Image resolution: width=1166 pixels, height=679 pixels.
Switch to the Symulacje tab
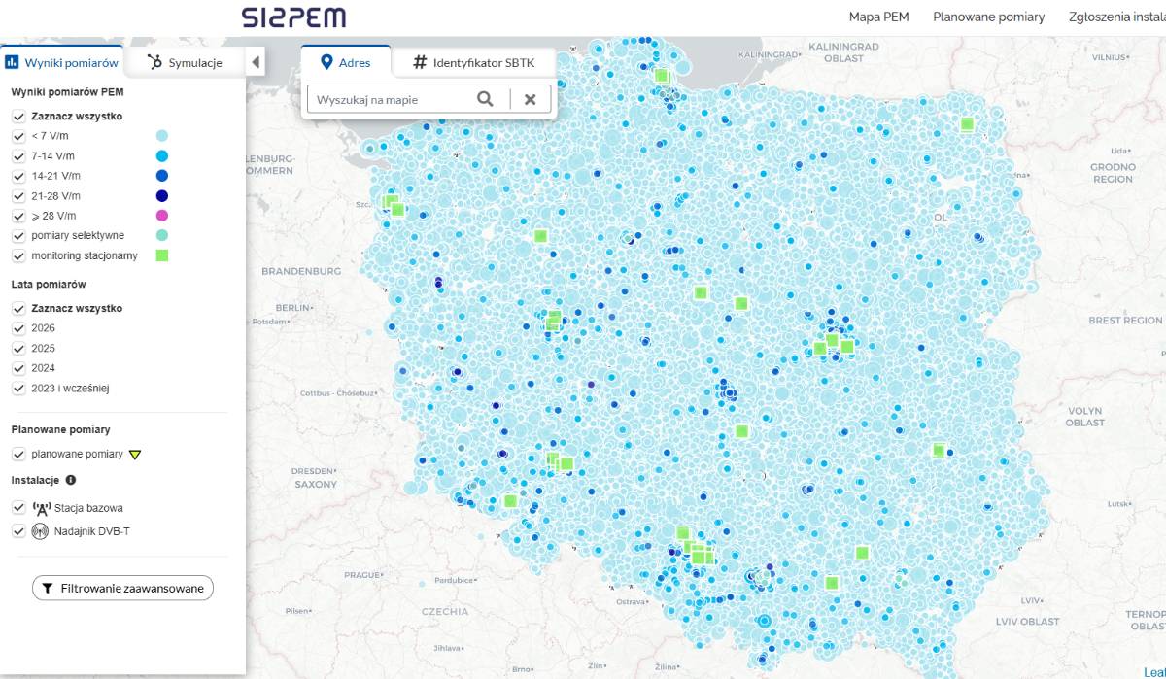point(185,63)
